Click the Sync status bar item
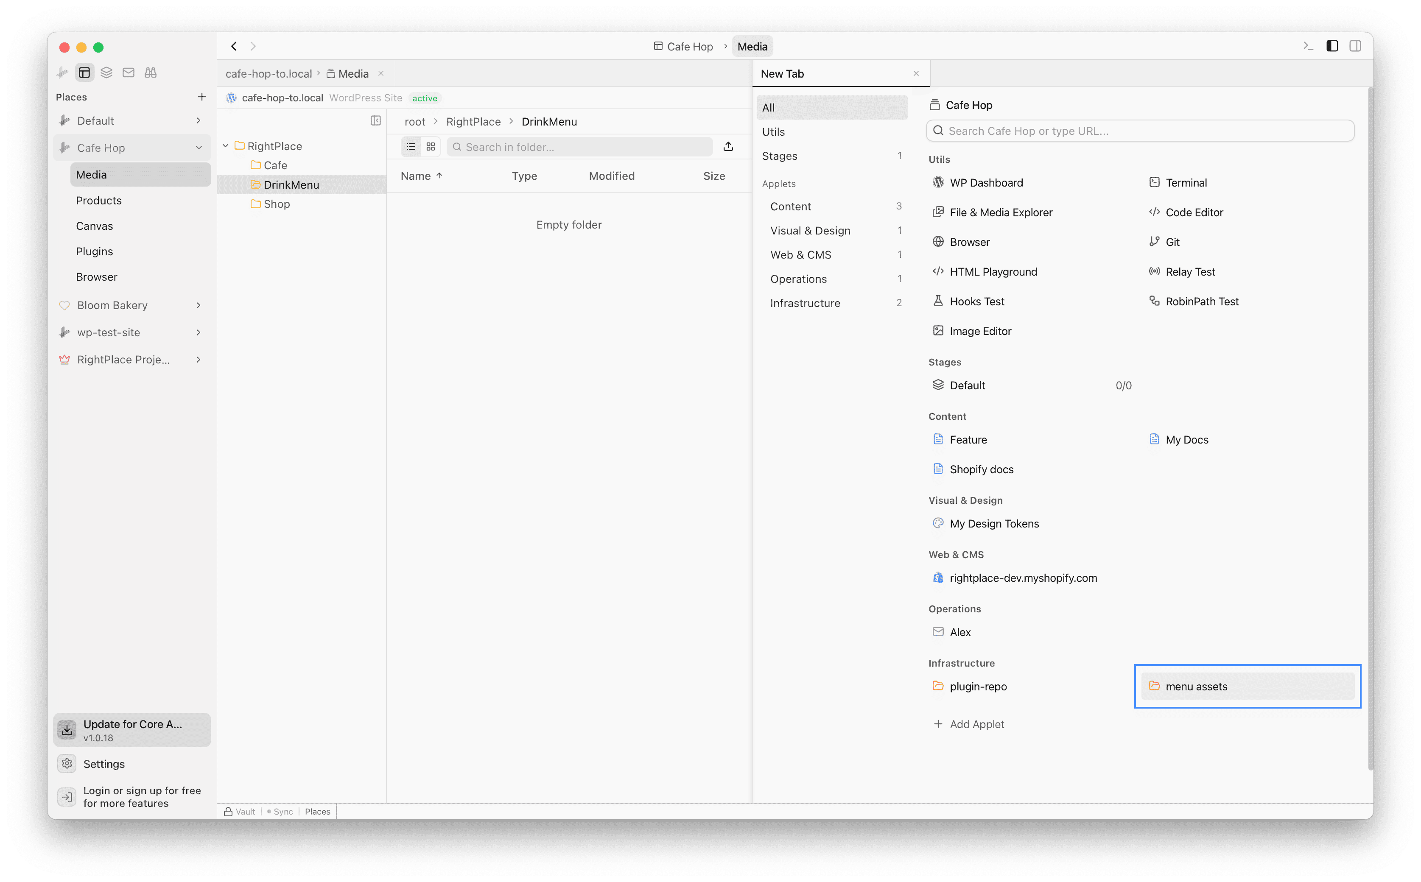This screenshot has height=882, width=1421. 280,812
